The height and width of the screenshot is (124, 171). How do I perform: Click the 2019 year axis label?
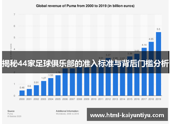coord(158,99)
